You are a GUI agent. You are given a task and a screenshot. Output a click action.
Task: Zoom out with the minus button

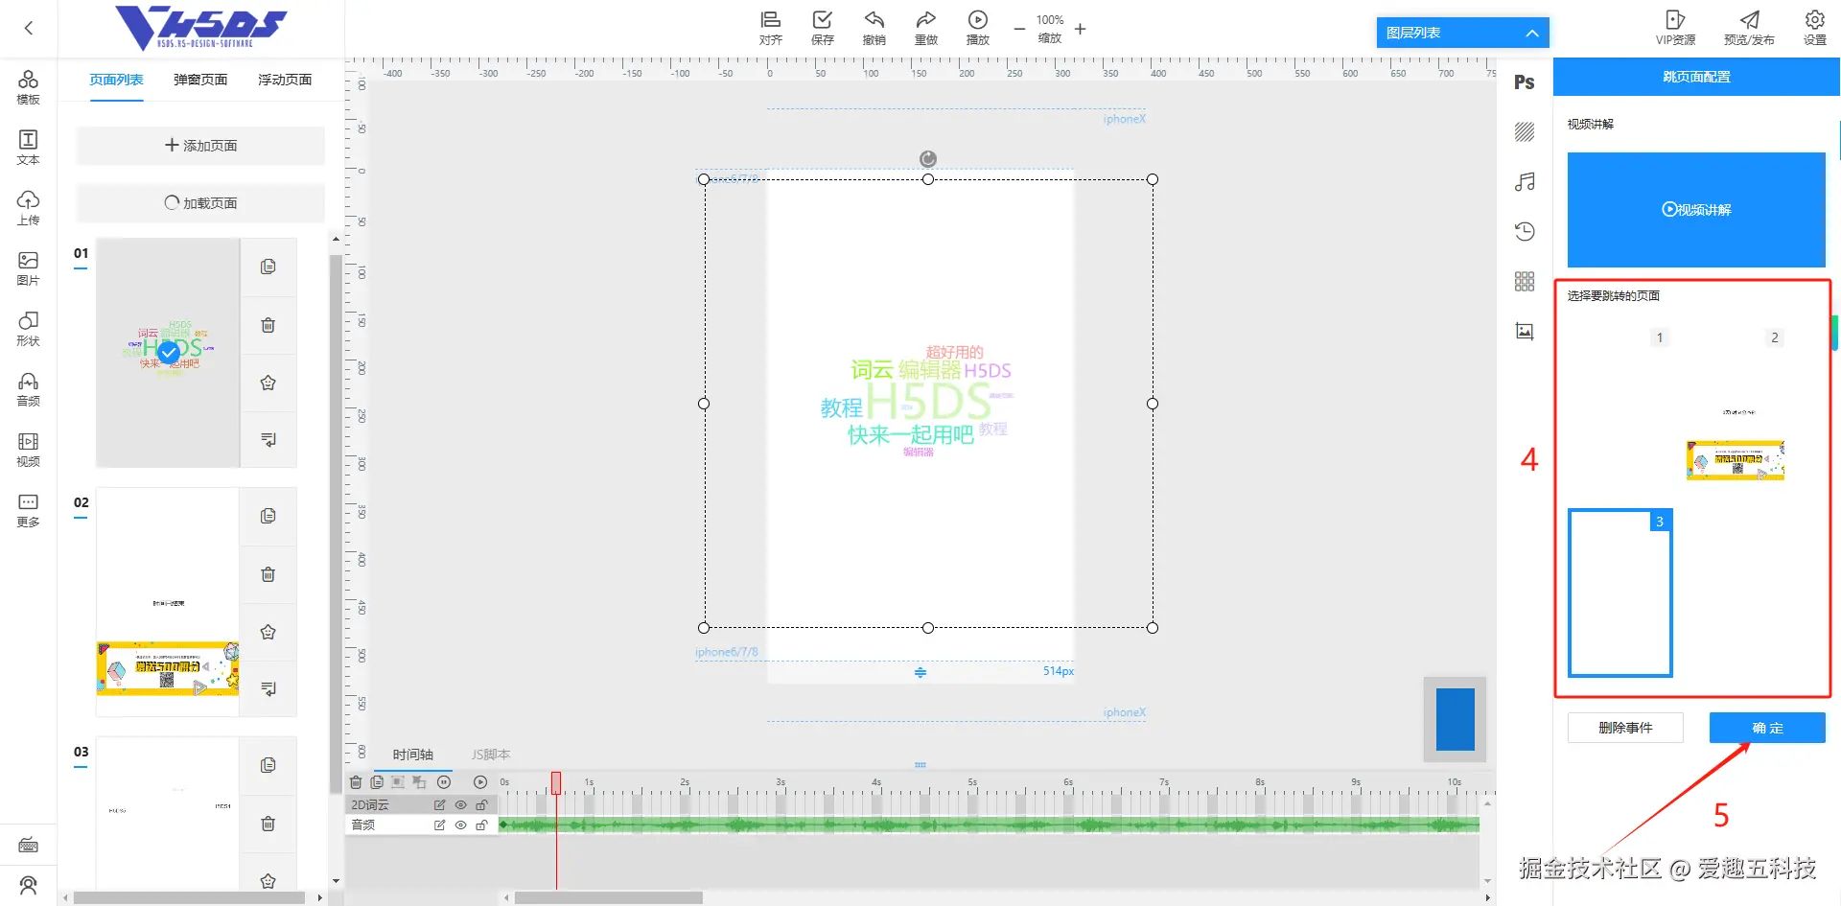coord(1019,29)
